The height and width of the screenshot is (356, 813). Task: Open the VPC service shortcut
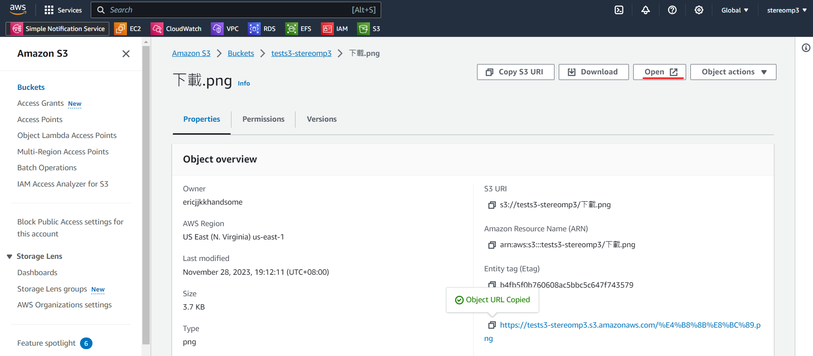225,29
